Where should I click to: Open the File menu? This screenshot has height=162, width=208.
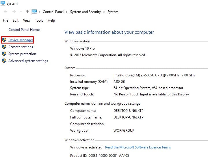[x=5, y=20]
